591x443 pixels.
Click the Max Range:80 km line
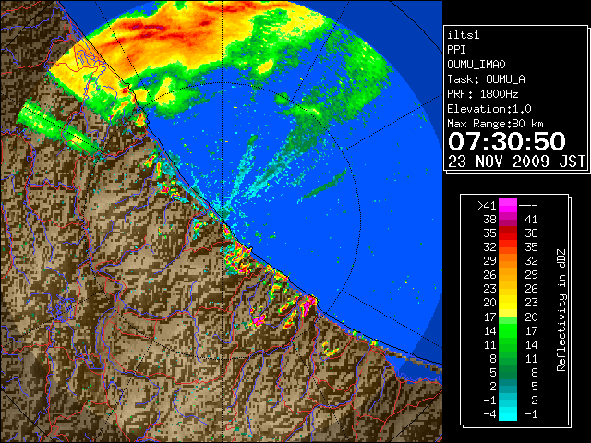point(496,124)
